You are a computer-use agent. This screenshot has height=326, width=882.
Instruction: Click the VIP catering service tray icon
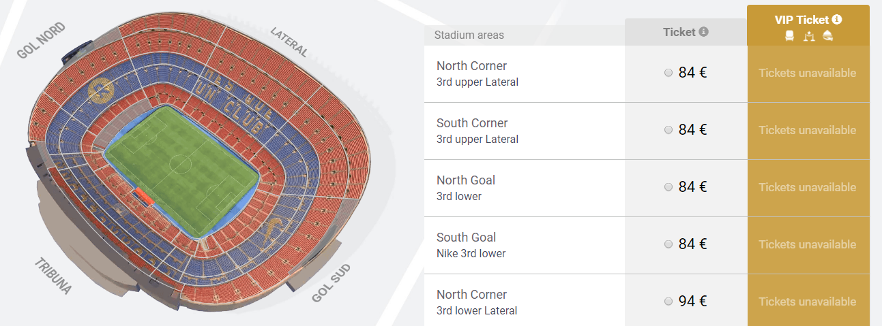point(827,35)
